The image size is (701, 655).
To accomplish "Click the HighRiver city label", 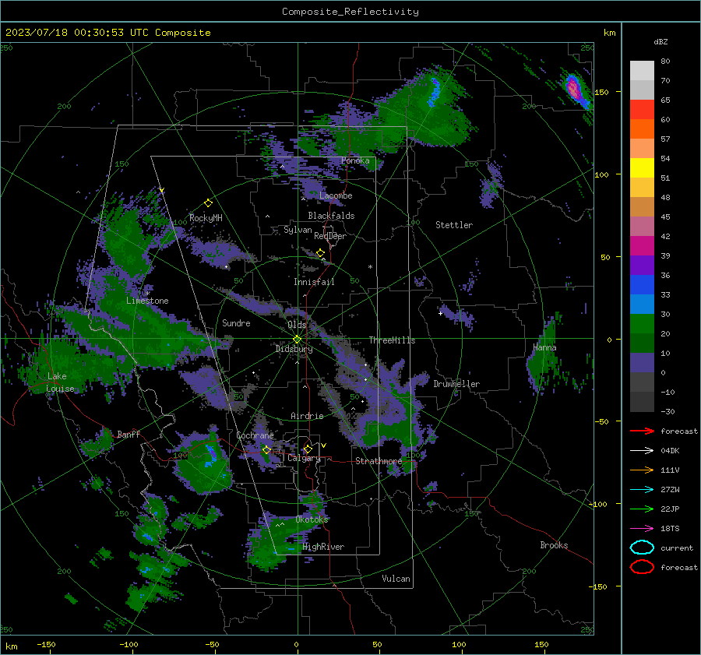I will tap(323, 547).
